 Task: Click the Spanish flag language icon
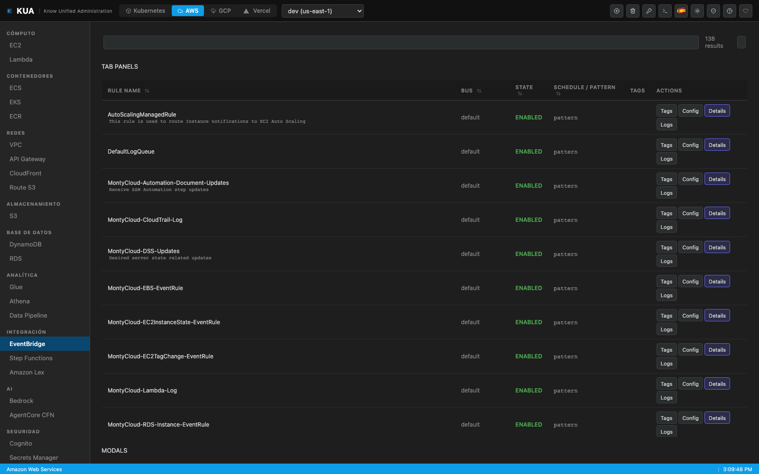coord(681,11)
